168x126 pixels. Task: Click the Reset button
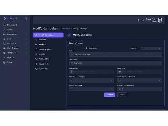point(122,95)
